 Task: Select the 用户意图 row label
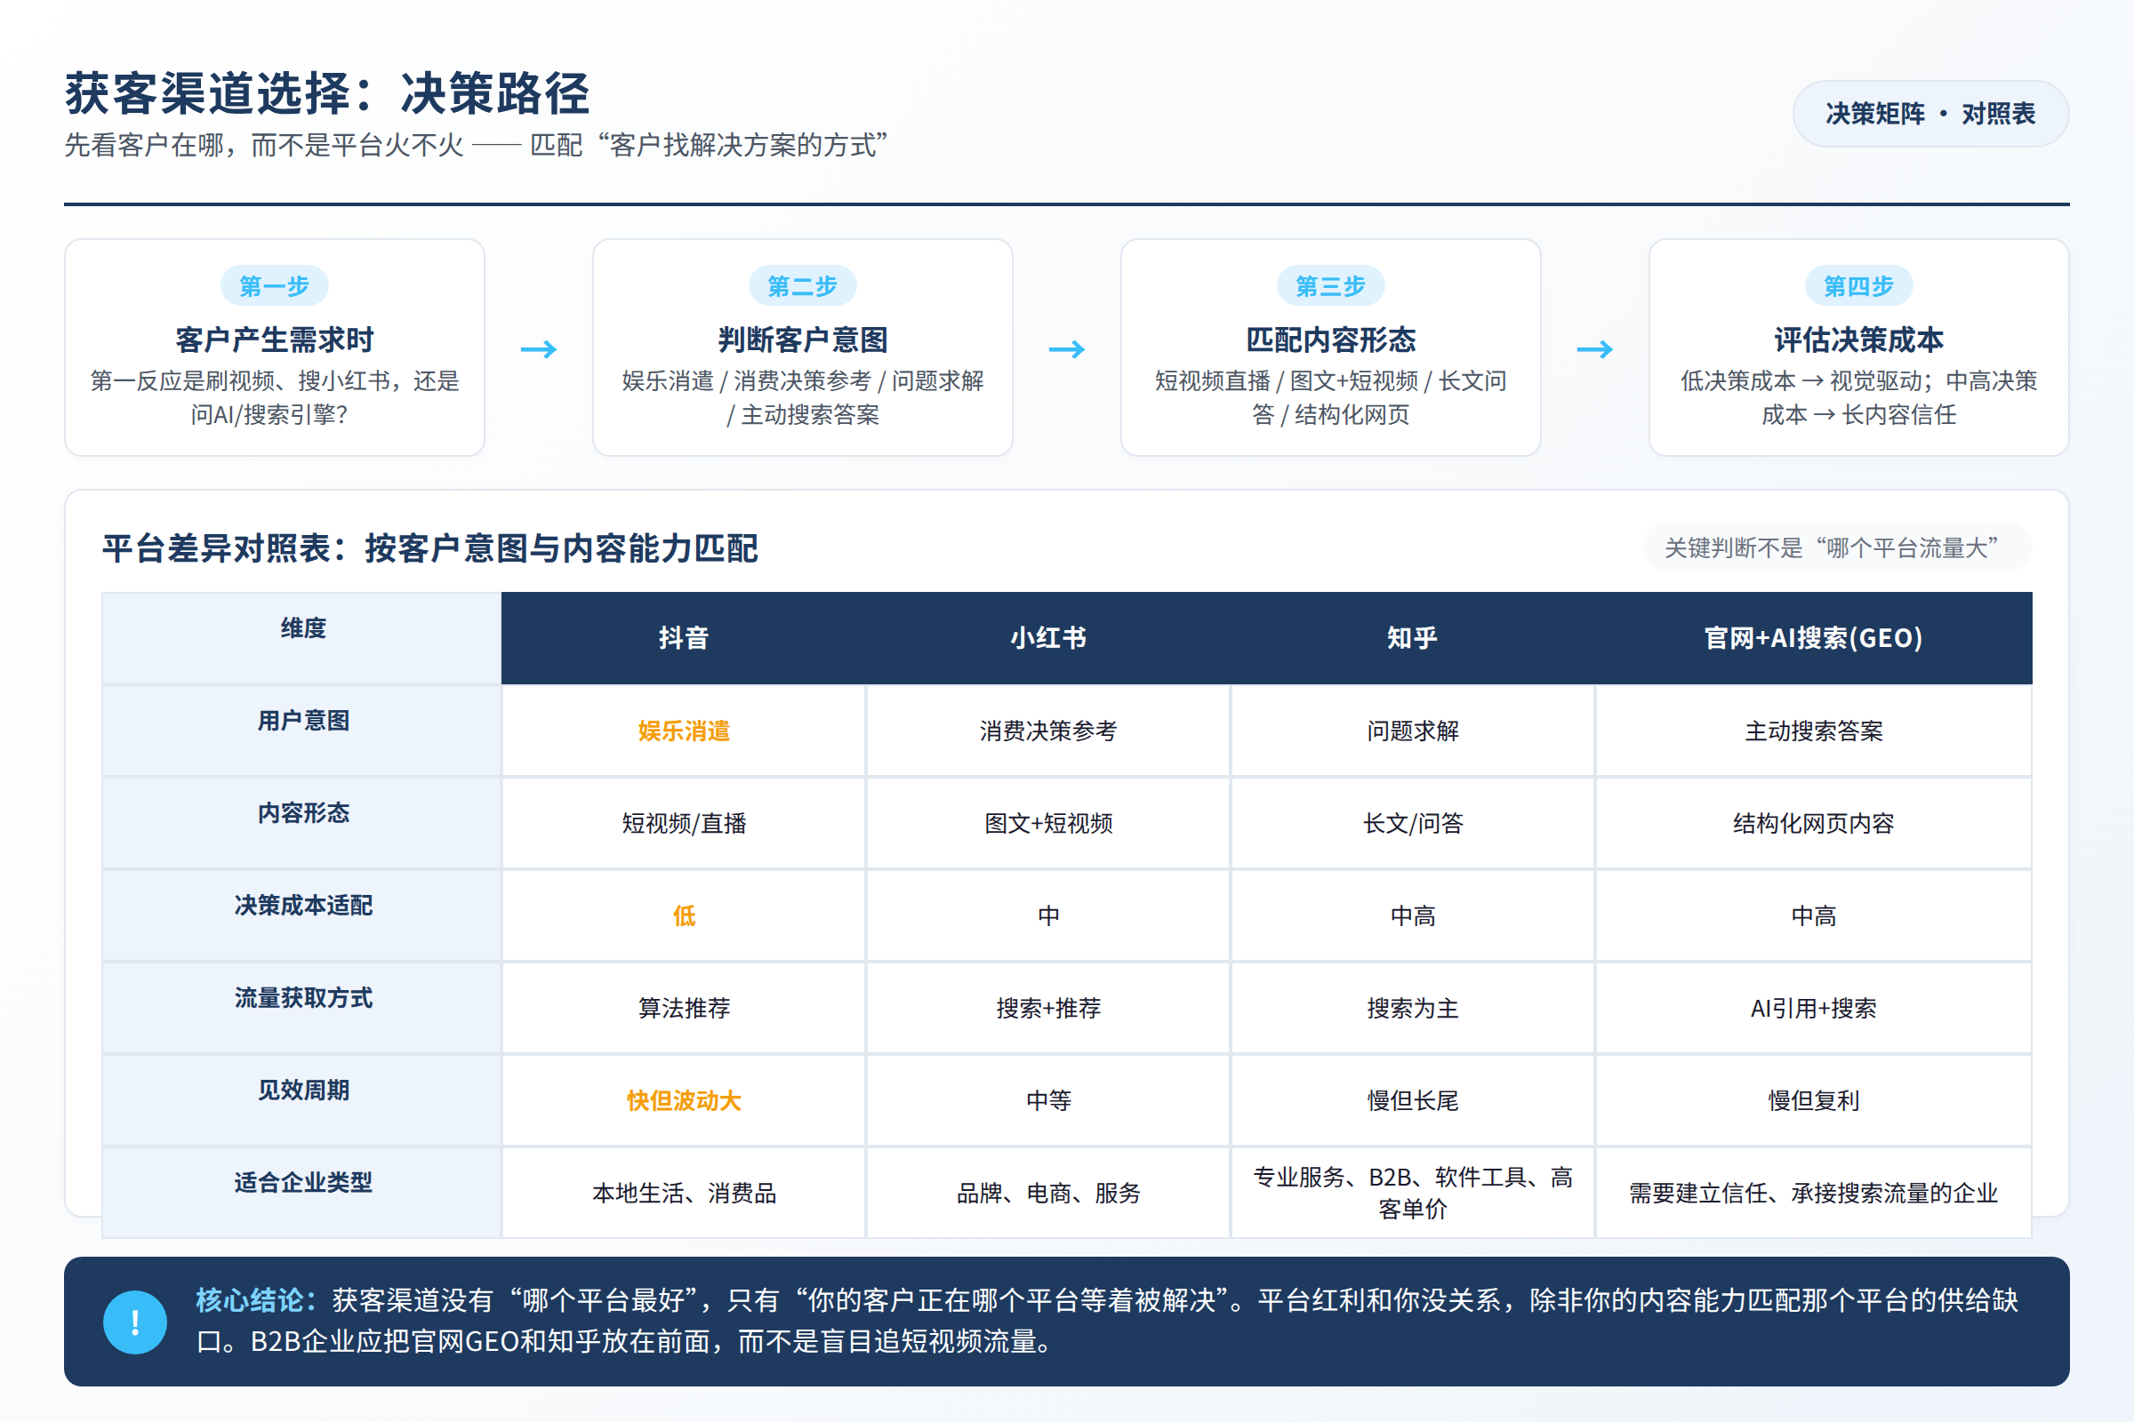point(302,721)
